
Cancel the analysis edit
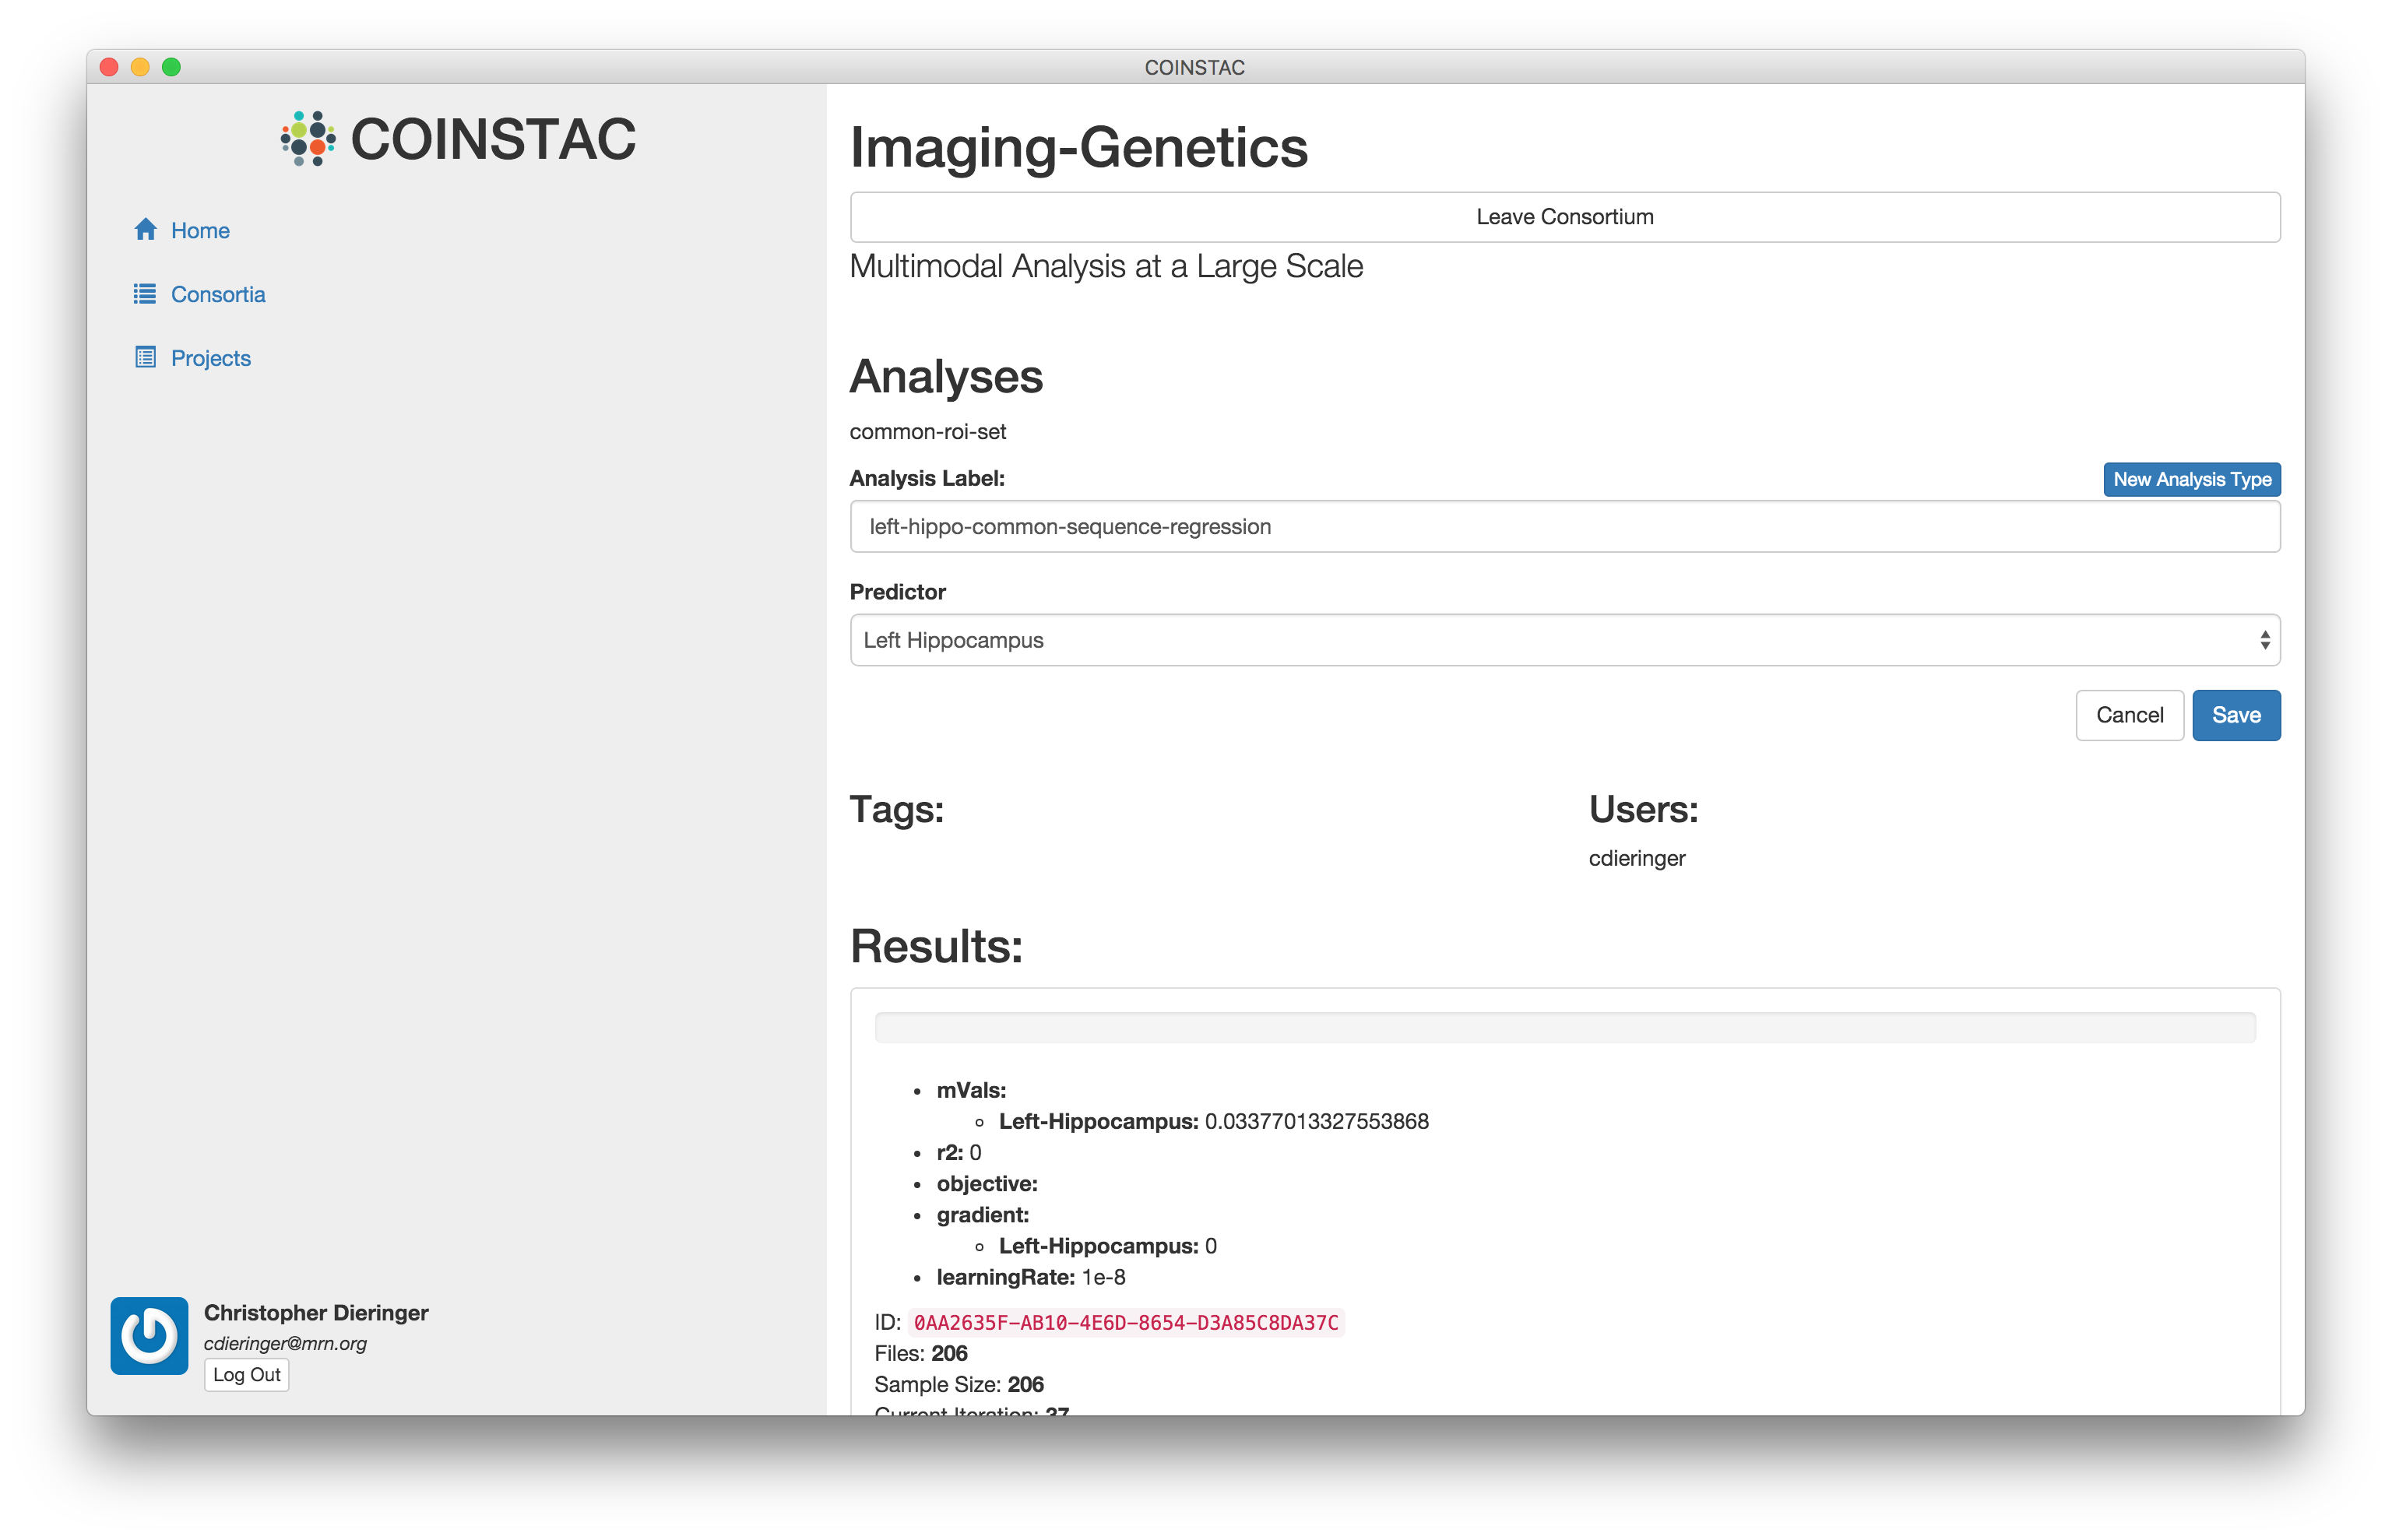pos(2129,715)
